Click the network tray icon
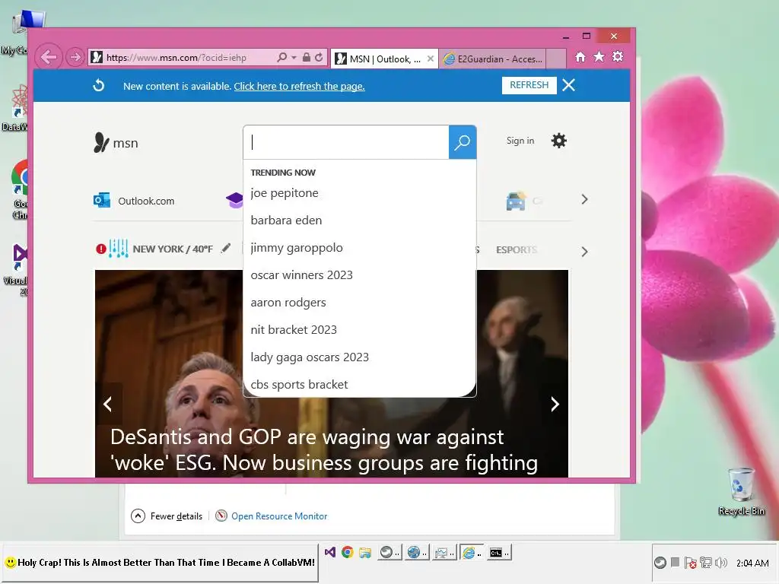 pos(705,563)
